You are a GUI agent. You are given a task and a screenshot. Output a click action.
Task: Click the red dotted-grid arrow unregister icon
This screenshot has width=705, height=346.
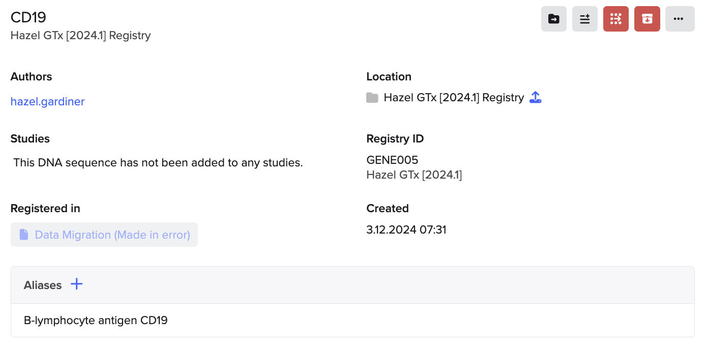pos(616,19)
